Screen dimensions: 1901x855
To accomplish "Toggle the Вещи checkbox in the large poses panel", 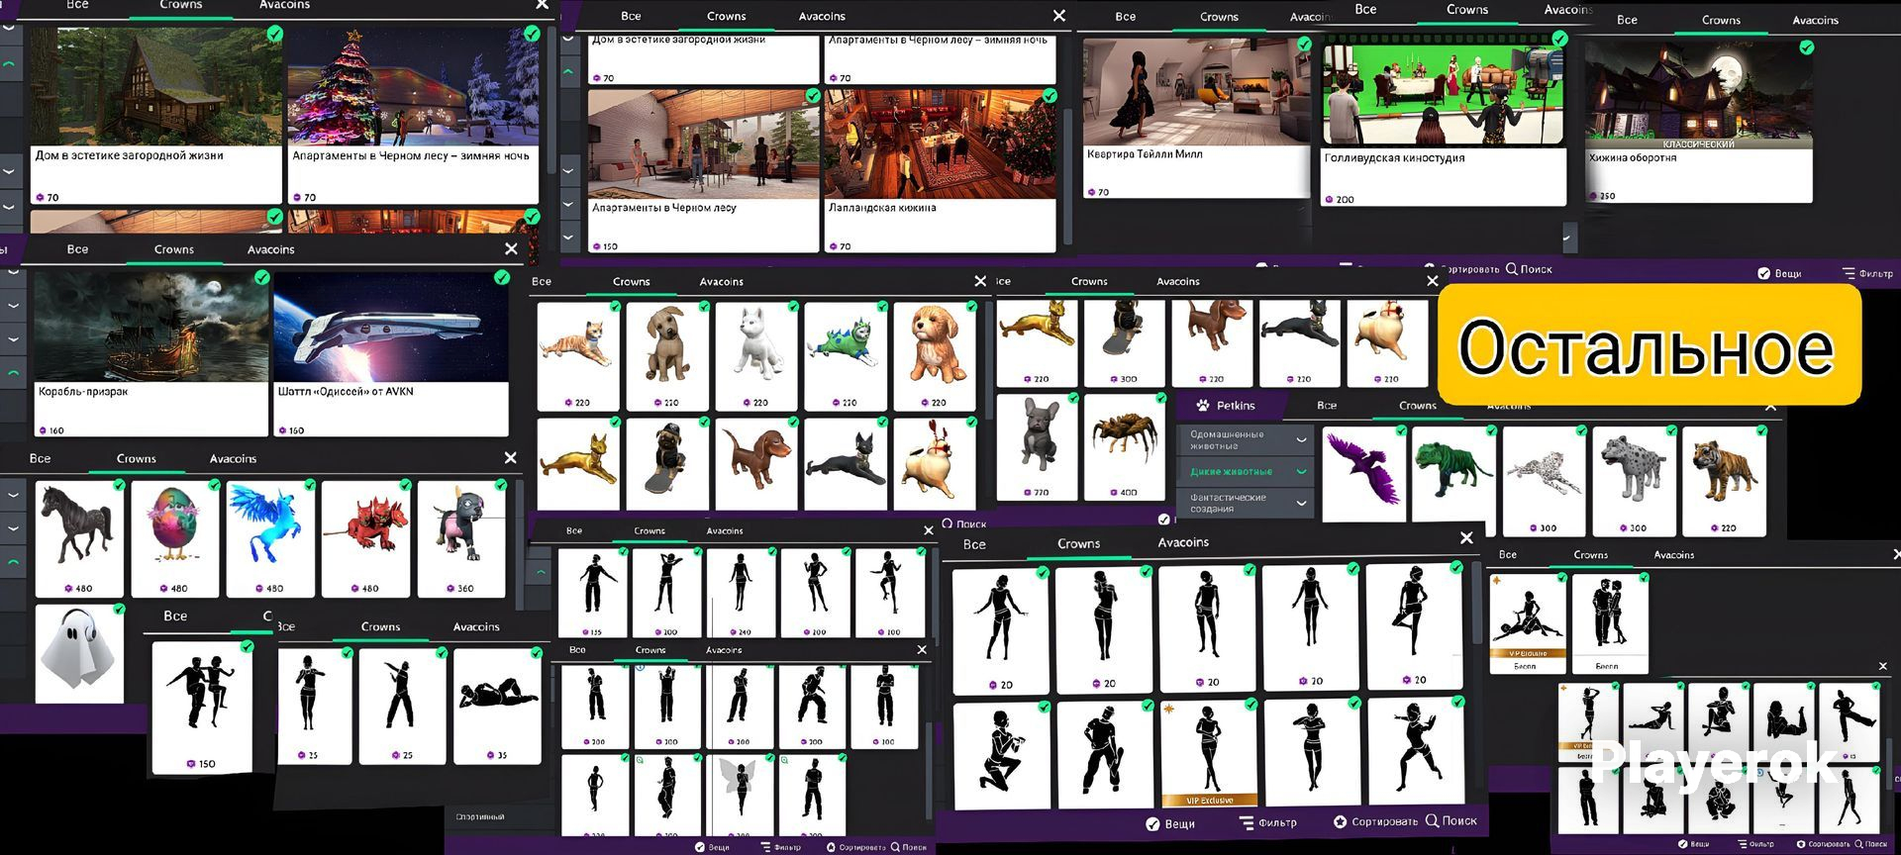I will (1152, 823).
